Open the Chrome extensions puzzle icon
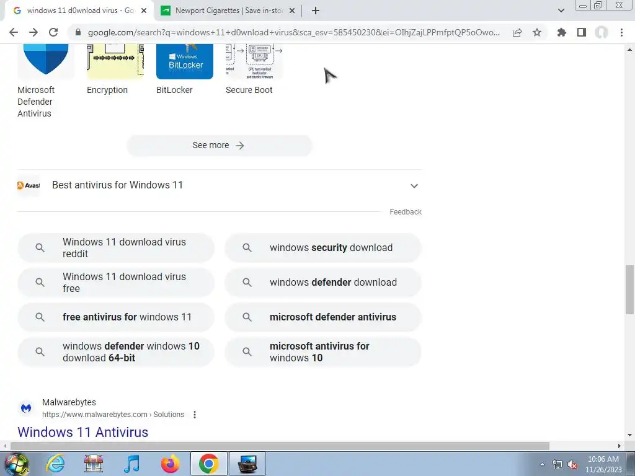The height and width of the screenshot is (476, 635). [562, 32]
